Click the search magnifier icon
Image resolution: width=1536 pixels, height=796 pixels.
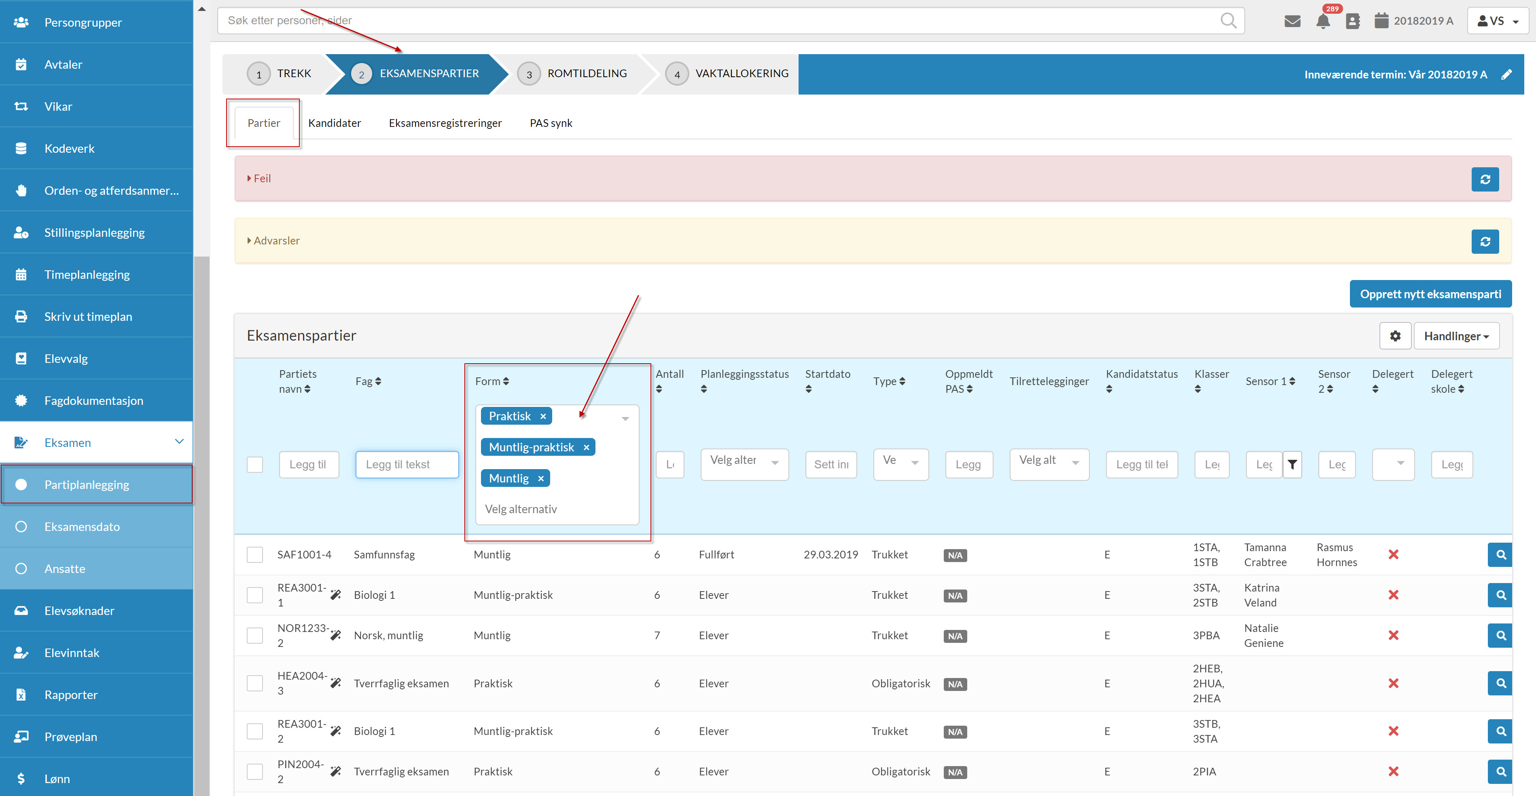pos(1228,20)
